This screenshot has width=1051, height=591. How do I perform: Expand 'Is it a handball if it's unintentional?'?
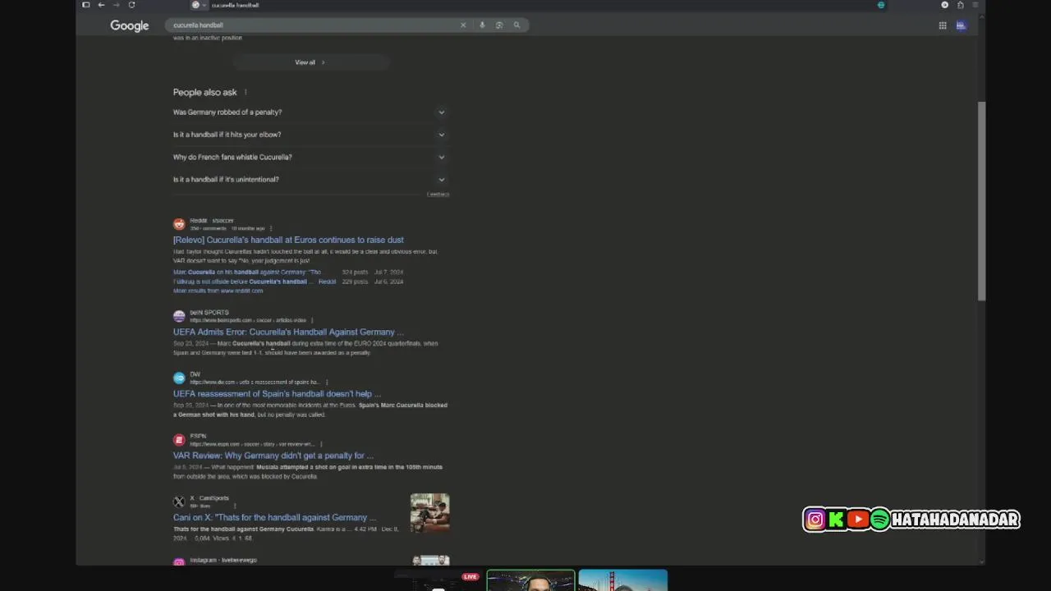click(x=310, y=179)
